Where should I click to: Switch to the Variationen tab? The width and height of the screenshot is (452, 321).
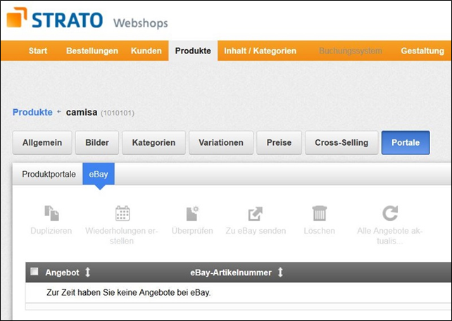click(221, 143)
